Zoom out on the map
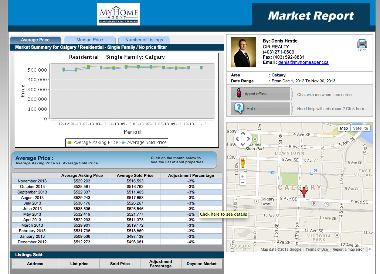380x274 pixels. 243,182
